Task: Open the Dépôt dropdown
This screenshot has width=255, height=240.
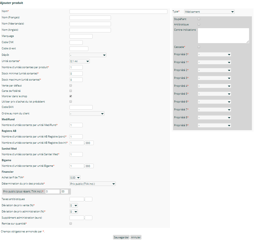Action: coord(88,55)
